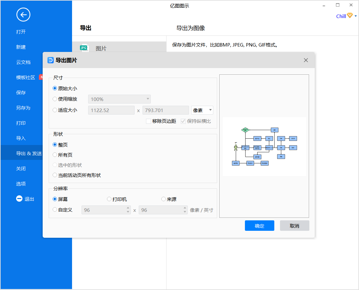Select the 所有页 radio button

(x=55, y=154)
